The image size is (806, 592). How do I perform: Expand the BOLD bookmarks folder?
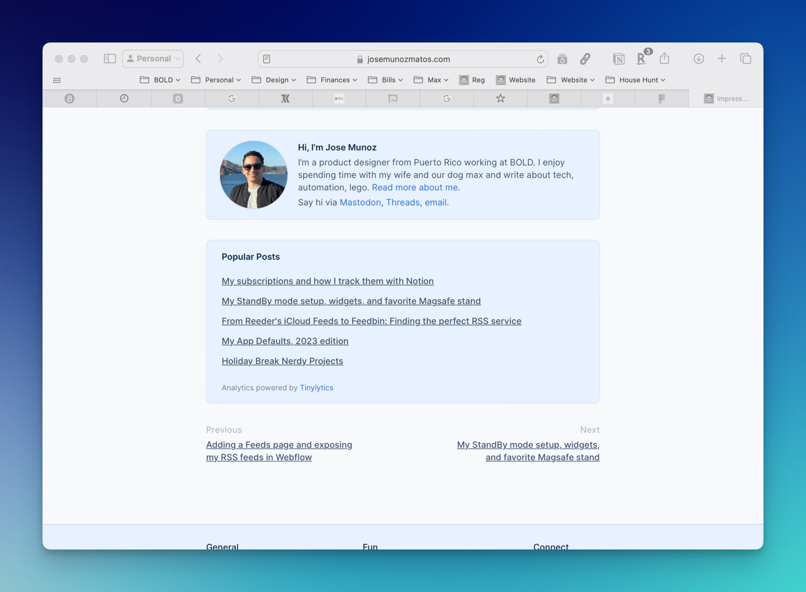click(160, 80)
